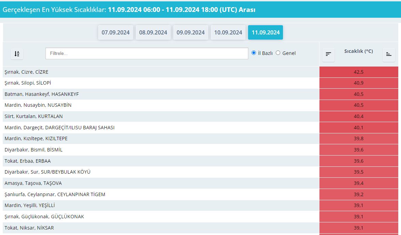Viewport: 401px width, 235px height.
Task: Click the 42,5 temperature cell
Action: click(358, 72)
